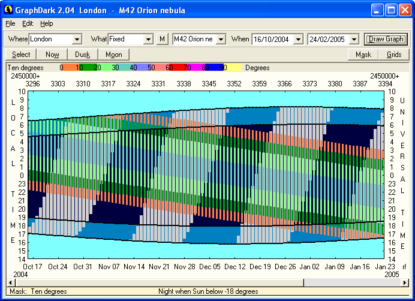Open the M42 Orion nebula object dropdown
The height and width of the screenshot is (301, 415).
221,39
